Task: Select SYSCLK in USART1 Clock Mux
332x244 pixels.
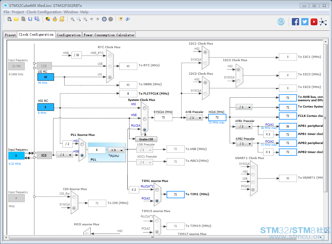Action: pos(253,167)
